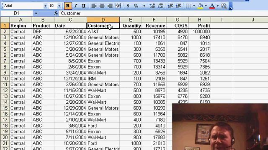
Task: Select row 17 header
Action: (5, 120)
